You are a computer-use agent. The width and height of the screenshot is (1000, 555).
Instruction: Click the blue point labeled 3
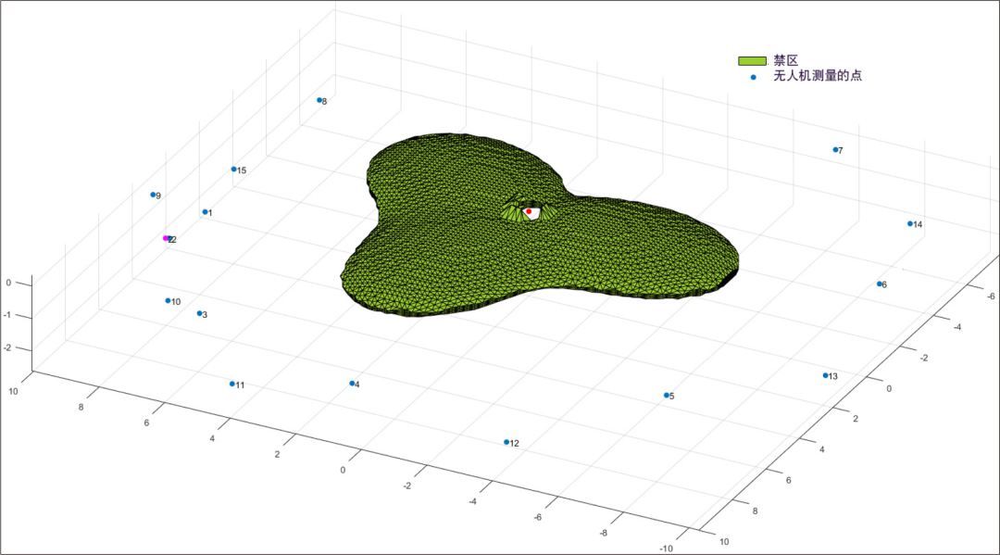(x=199, y=313)
